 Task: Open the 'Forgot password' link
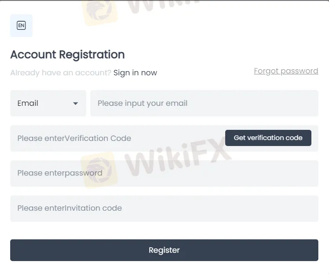coord(286,71)
